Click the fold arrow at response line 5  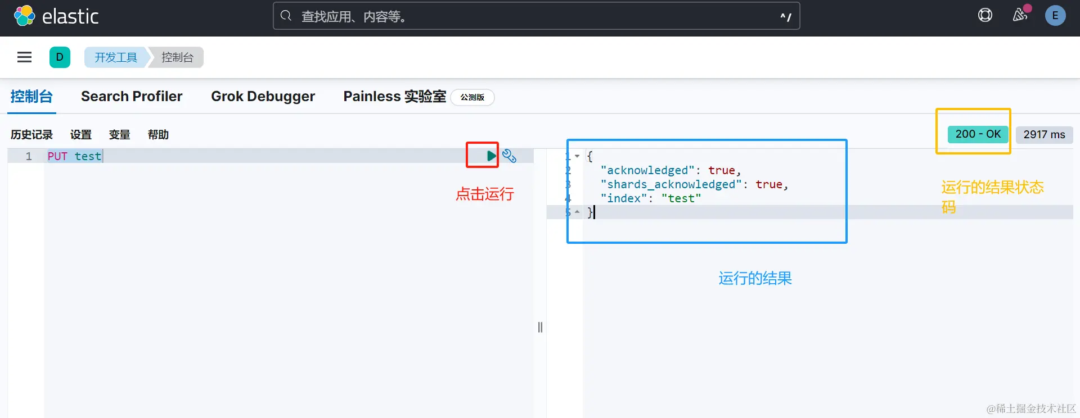577,212
